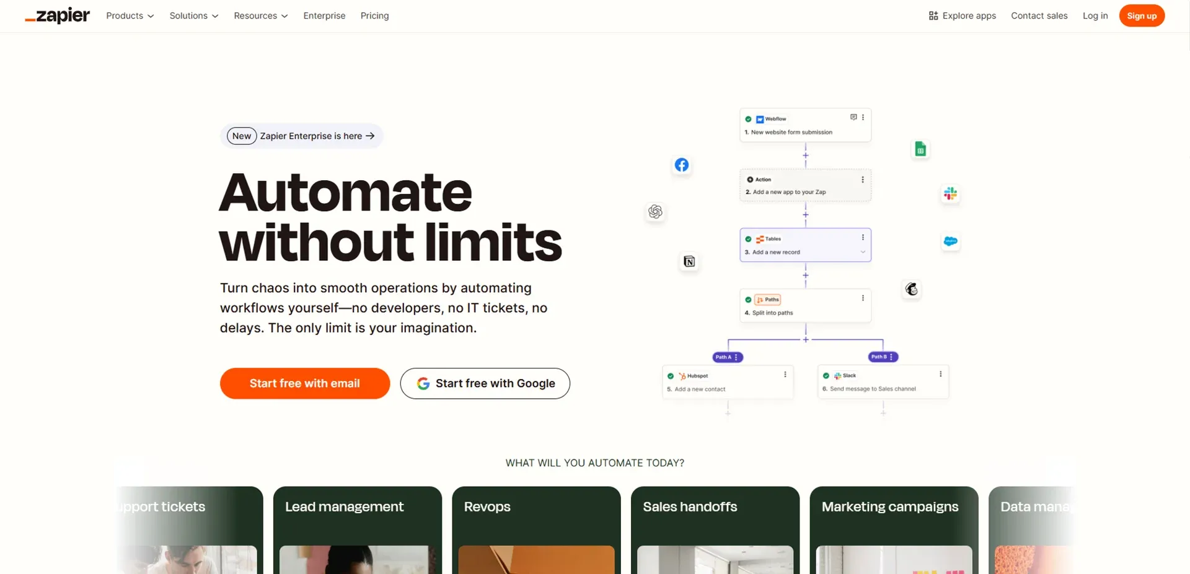This screenshot has height=574, width=1190.
Task: Click the Webflow logo icon in step 1
Action: [760, 119]
